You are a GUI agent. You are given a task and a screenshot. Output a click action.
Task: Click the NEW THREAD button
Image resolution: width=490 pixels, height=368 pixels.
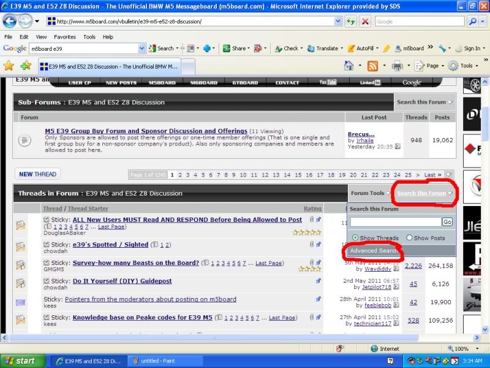[37, 174]
